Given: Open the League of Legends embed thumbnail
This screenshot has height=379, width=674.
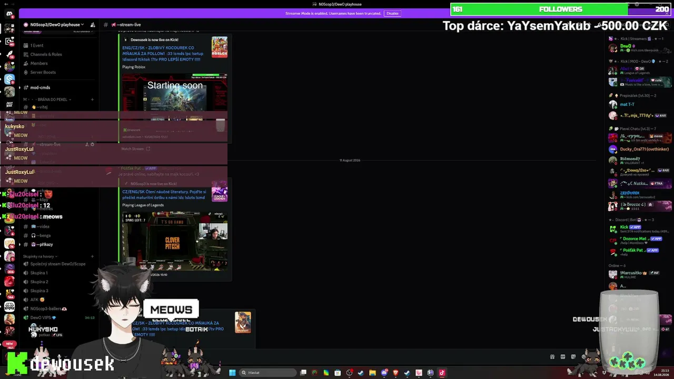Looking at the screenshot, I should point(220,192).
